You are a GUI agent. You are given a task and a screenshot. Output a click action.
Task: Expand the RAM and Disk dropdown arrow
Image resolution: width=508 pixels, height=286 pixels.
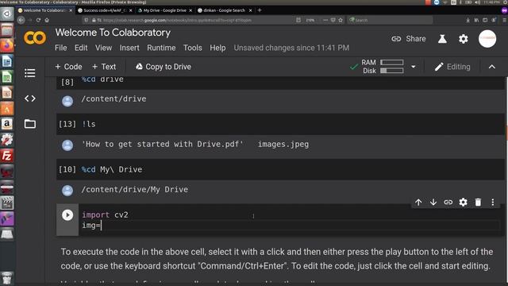click(413, 67)
